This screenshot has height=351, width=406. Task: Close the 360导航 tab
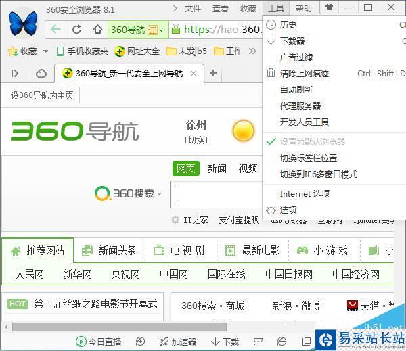tap(193, 74)
